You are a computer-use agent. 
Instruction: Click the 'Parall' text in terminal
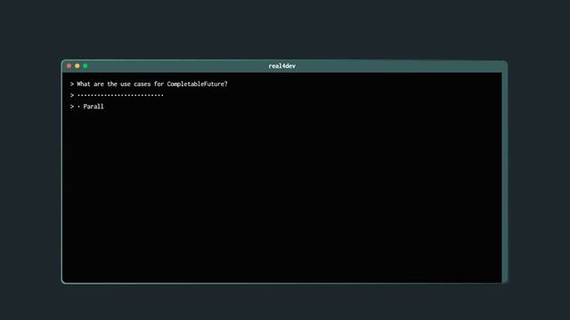coord(94,107)
